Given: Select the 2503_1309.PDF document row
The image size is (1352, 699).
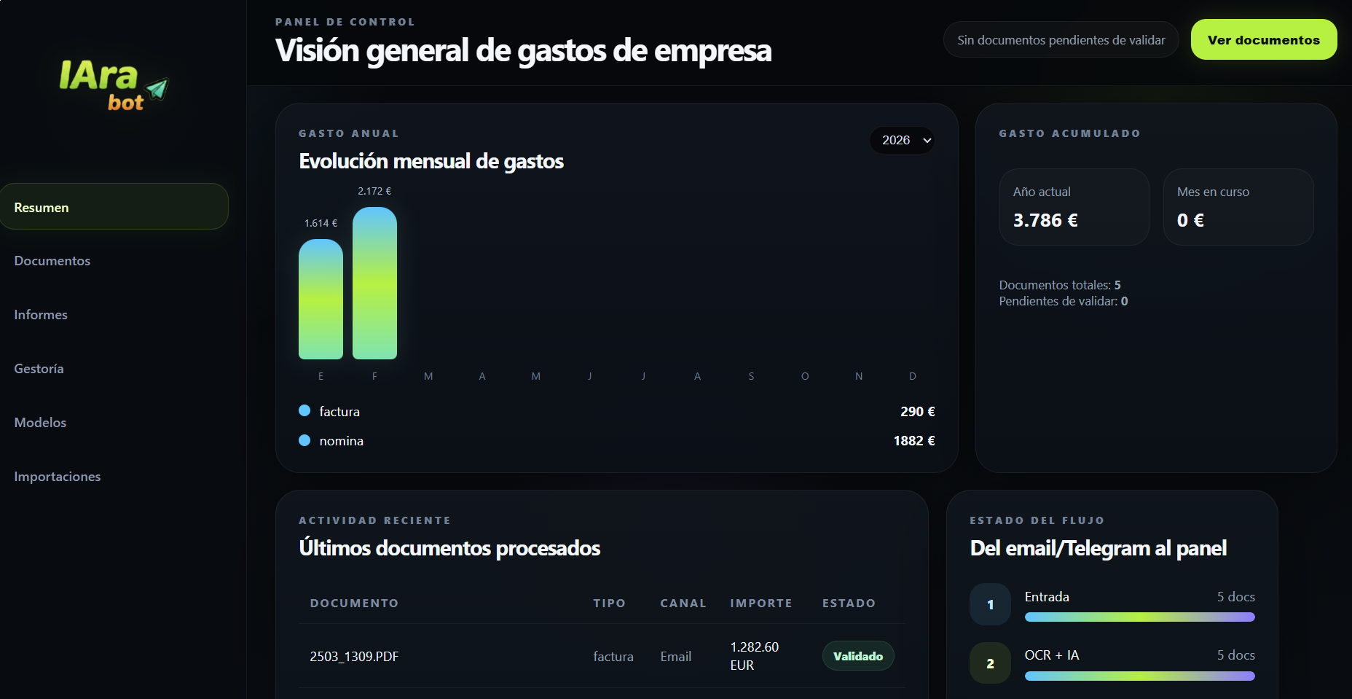Looking at the screenshot, I should tap(355, 656).
